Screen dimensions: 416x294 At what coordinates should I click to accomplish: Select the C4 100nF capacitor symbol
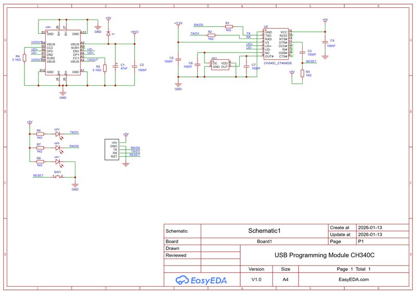click(324, 43)
